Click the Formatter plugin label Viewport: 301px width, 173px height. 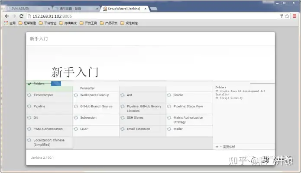[87, 88]
